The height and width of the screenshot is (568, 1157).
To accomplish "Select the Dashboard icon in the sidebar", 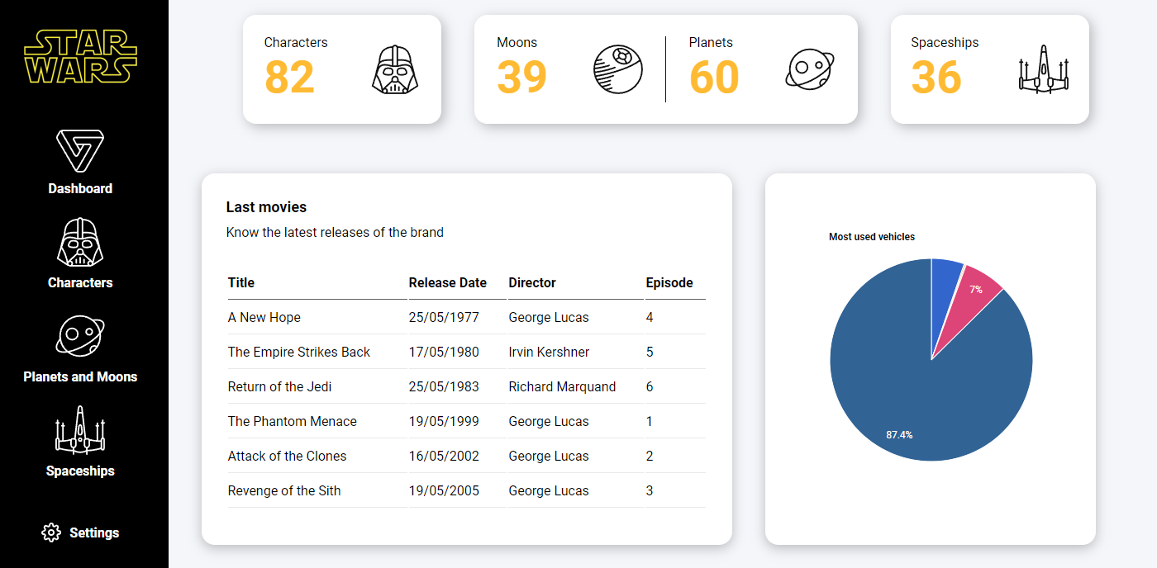I will click(x=79, y=152).
